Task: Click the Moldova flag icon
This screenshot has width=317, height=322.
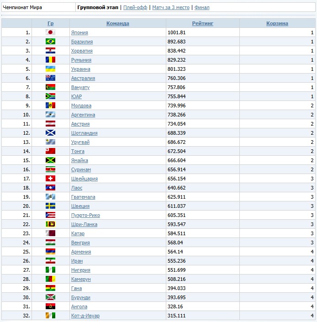Action: [x=50, y=106]
